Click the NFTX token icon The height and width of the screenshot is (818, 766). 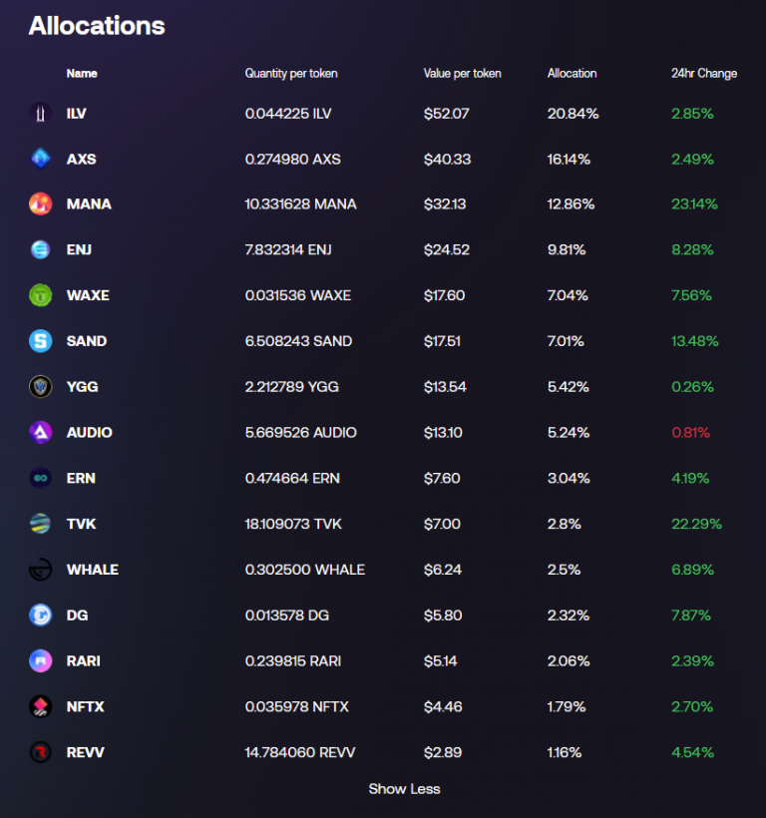(40, 706)
